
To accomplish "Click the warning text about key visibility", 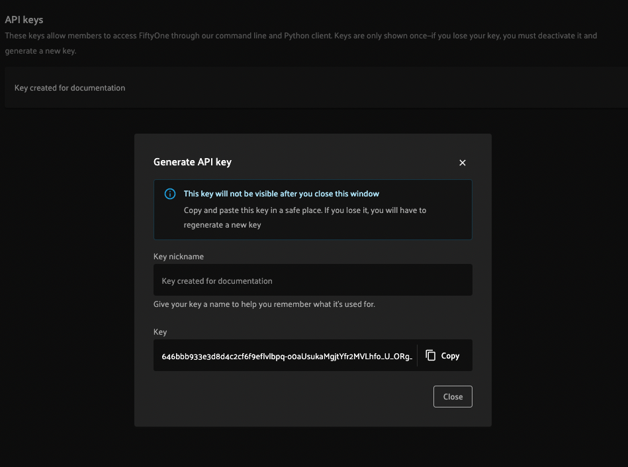I will click(281, 193).
